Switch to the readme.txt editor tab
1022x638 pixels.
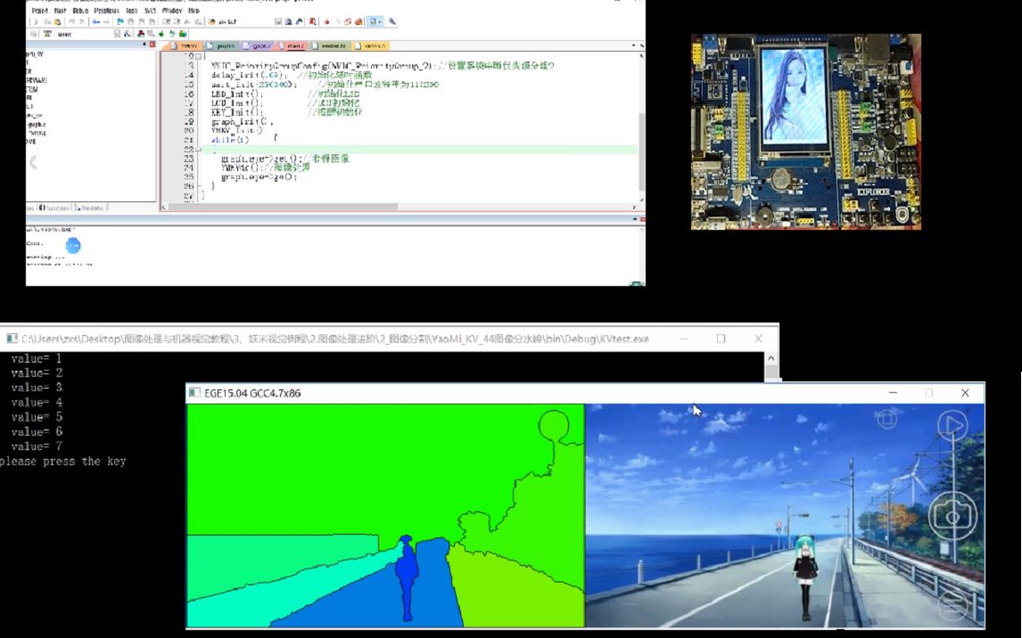pos(332,45)
